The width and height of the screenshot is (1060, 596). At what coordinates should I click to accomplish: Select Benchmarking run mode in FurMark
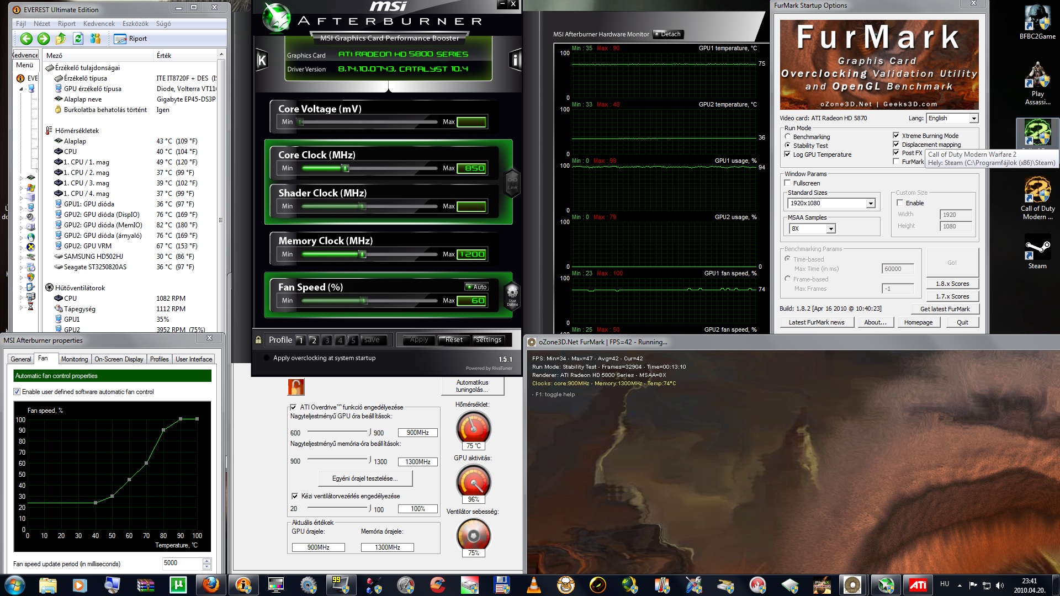click(788, 137)
